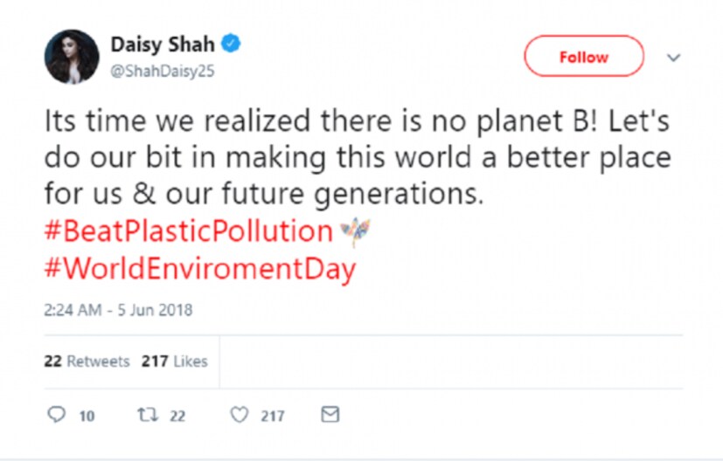
Task: Like the tweet with the heart icon
Action: click(239, 416)
